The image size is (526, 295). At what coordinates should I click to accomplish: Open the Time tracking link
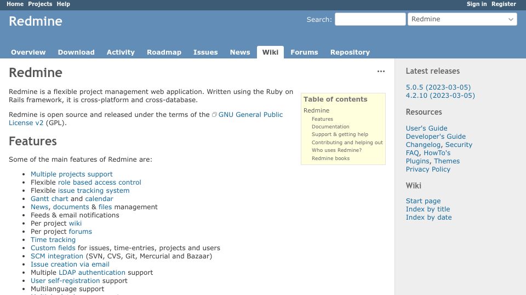[x=53, y=240]
